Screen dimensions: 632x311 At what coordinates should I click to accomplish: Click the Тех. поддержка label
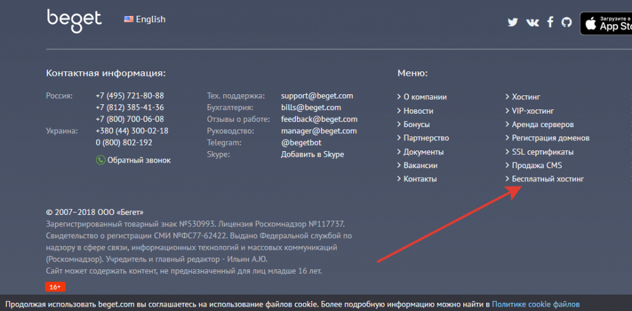[x=236, y=96]
